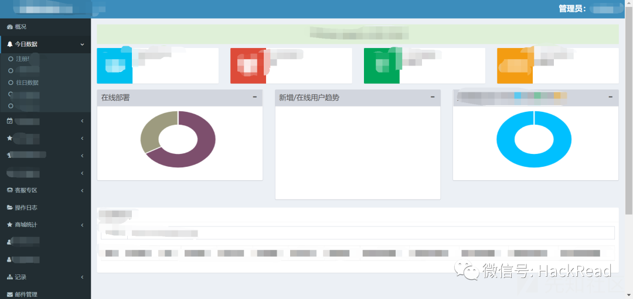Click the folder icon beside 操作日志
633x299 pixels.
point(10,208)
